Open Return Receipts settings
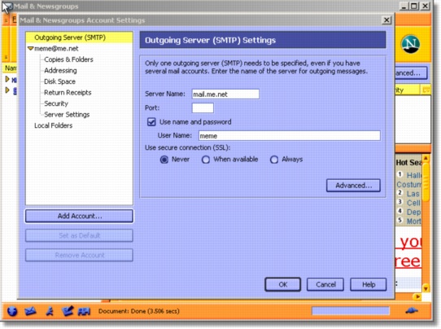Screen dimensions: 441x329 pos(68,92)
